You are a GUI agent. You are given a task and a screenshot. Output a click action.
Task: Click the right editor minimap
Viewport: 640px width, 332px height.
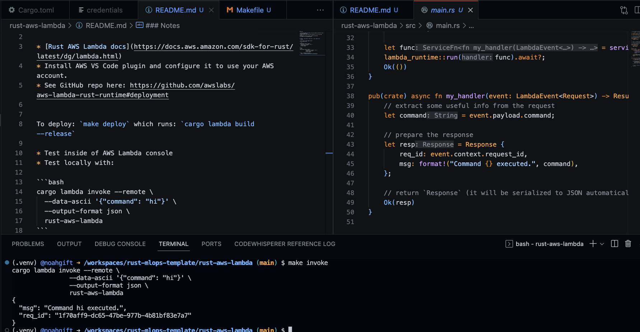[x=635, y=49]
